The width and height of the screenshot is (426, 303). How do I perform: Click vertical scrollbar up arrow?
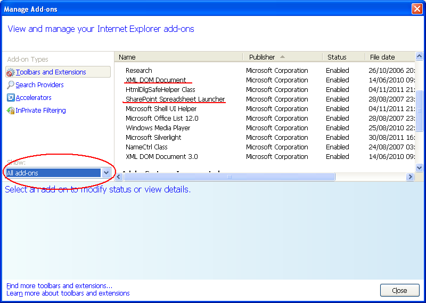[x=419, y=56]
